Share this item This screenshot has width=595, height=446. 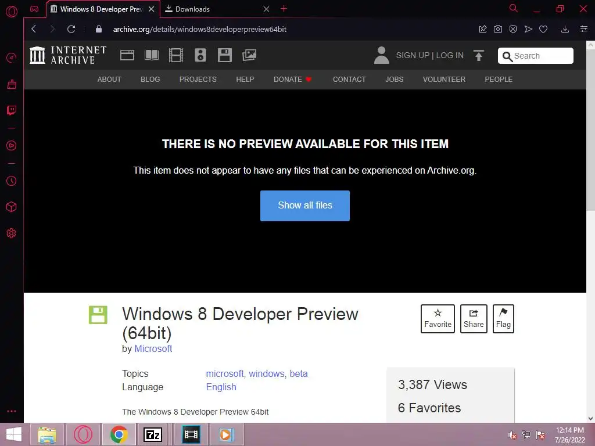(474, 319)
